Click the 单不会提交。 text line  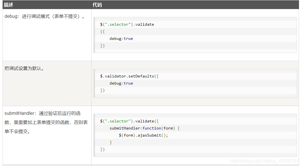coord(17,131)
